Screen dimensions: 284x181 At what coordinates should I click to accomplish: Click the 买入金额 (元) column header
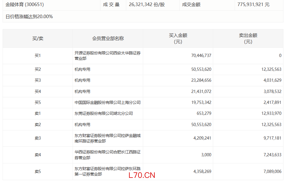(178, 39)
